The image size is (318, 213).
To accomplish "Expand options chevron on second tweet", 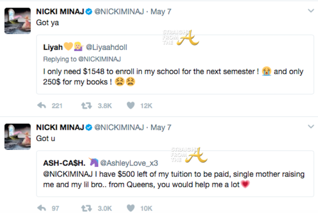I will (310, 126).
